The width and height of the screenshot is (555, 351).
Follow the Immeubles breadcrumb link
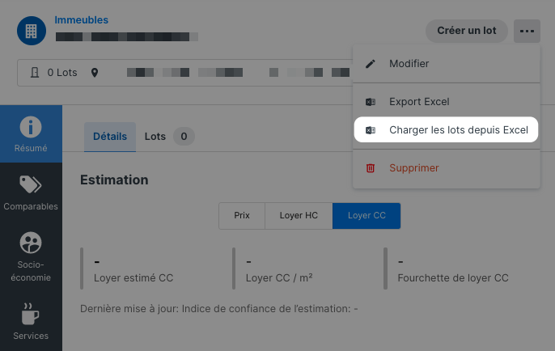(82, 20)
